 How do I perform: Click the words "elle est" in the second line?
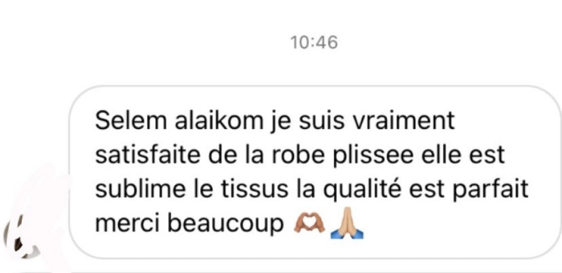462,155
